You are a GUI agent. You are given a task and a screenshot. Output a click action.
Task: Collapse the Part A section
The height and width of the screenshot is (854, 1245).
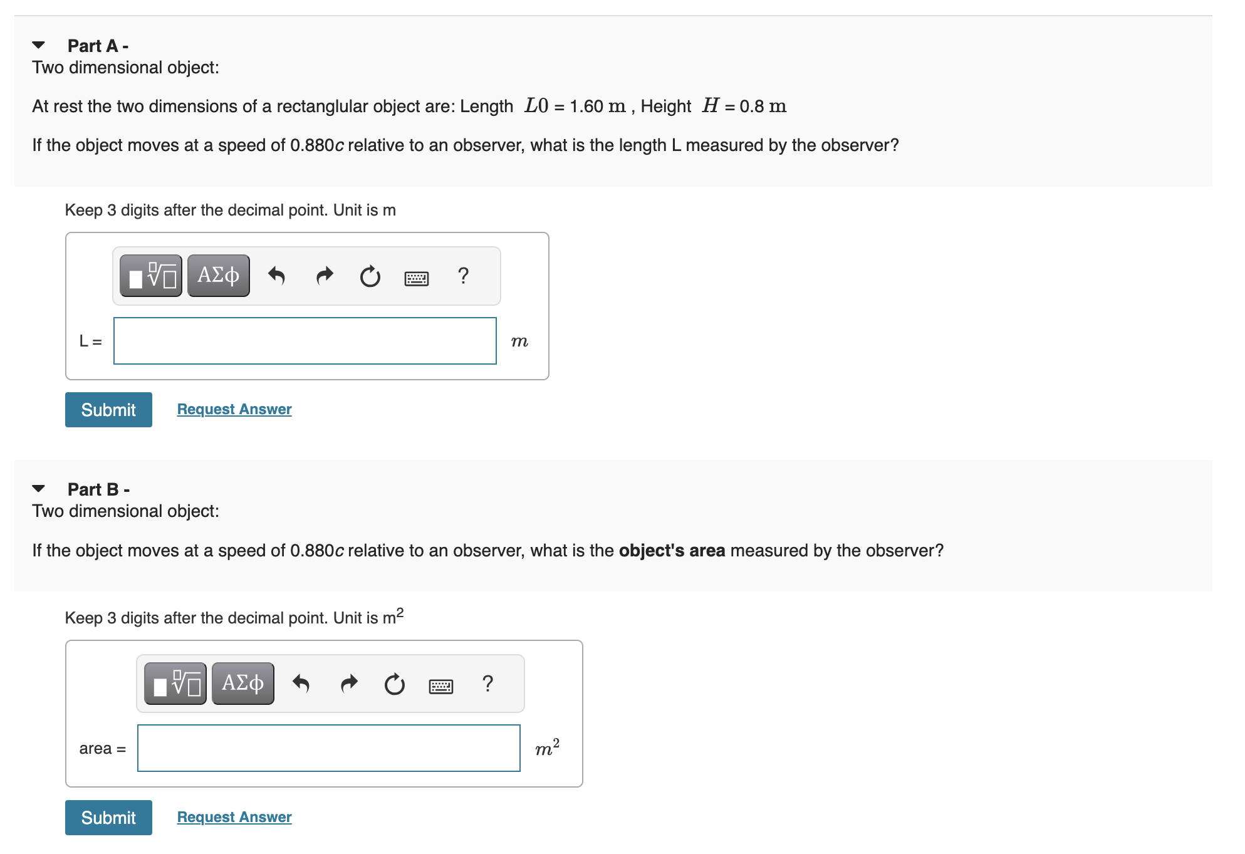click(38, 44)
